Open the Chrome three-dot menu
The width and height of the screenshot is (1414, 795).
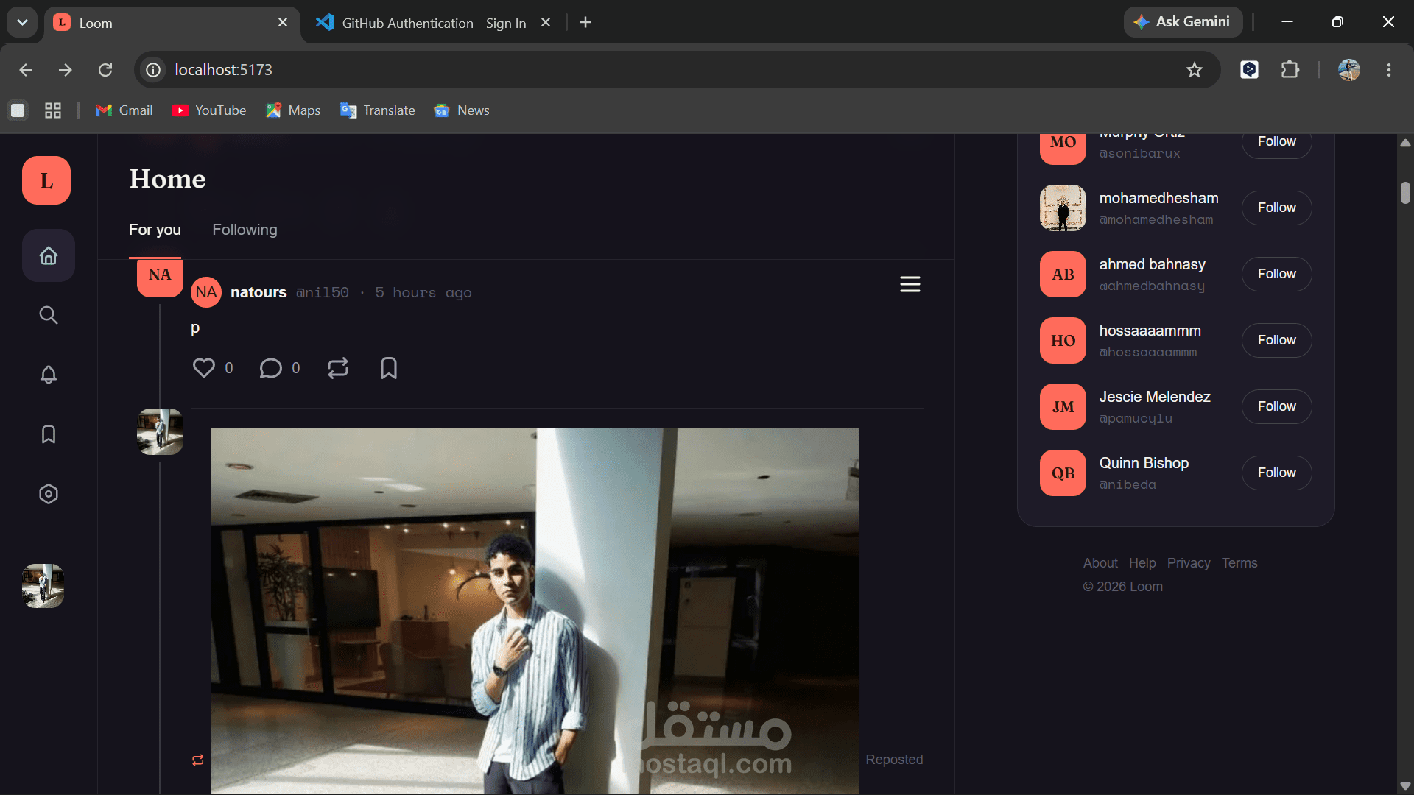tap(1389, 70)
